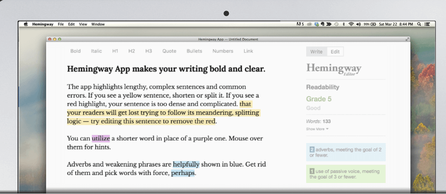This screenshot has height=194, width=446.
Task: Switch to Write mode
Action: point(316,51)
